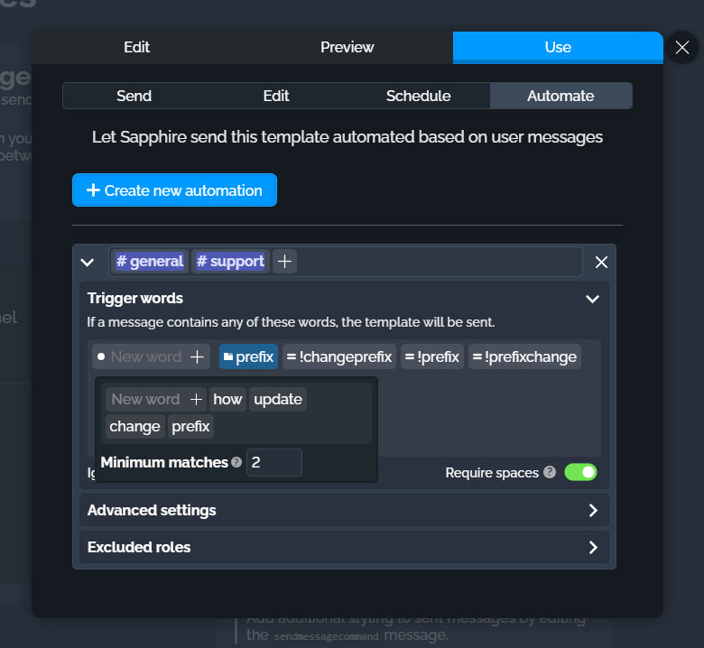The width and height of the screenshot is (704, 648).
Task: Click Create new automation button
Action: coord(174,190)
